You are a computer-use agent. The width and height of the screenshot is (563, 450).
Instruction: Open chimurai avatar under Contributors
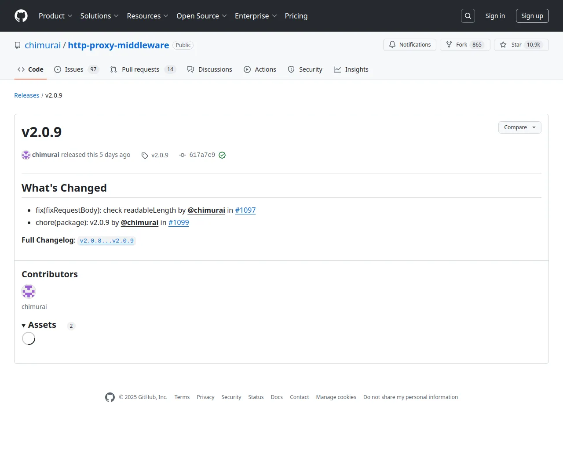29,291
